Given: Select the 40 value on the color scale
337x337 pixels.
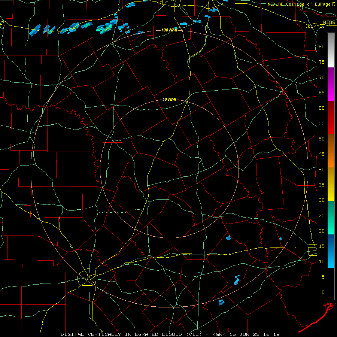Looking at the screenshot, I should point(322,169).
